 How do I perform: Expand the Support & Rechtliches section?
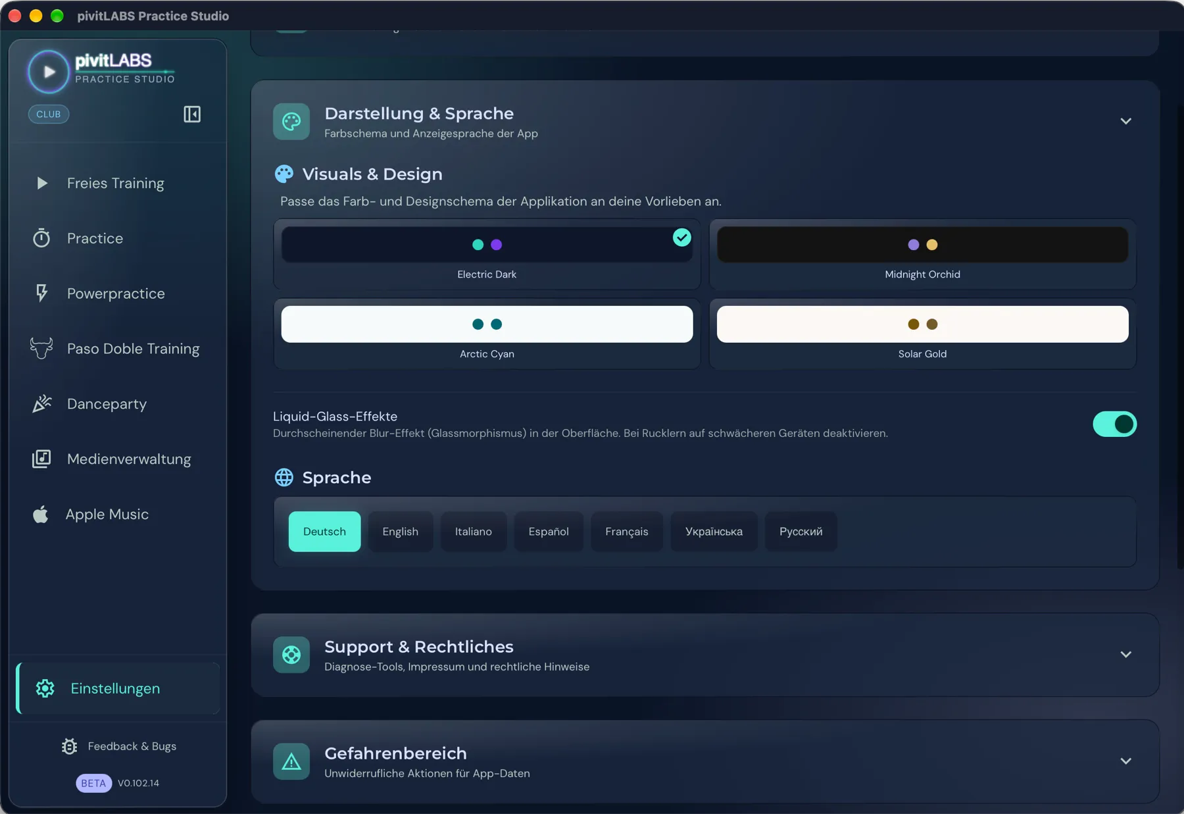point(1125,655)
